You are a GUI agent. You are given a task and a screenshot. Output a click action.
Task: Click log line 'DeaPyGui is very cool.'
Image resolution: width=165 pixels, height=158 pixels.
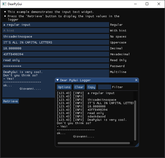click(107, 120)
